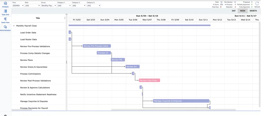Open Title column options menu icon
Viewport: 264px width, 116px height.
coord(65,18)
